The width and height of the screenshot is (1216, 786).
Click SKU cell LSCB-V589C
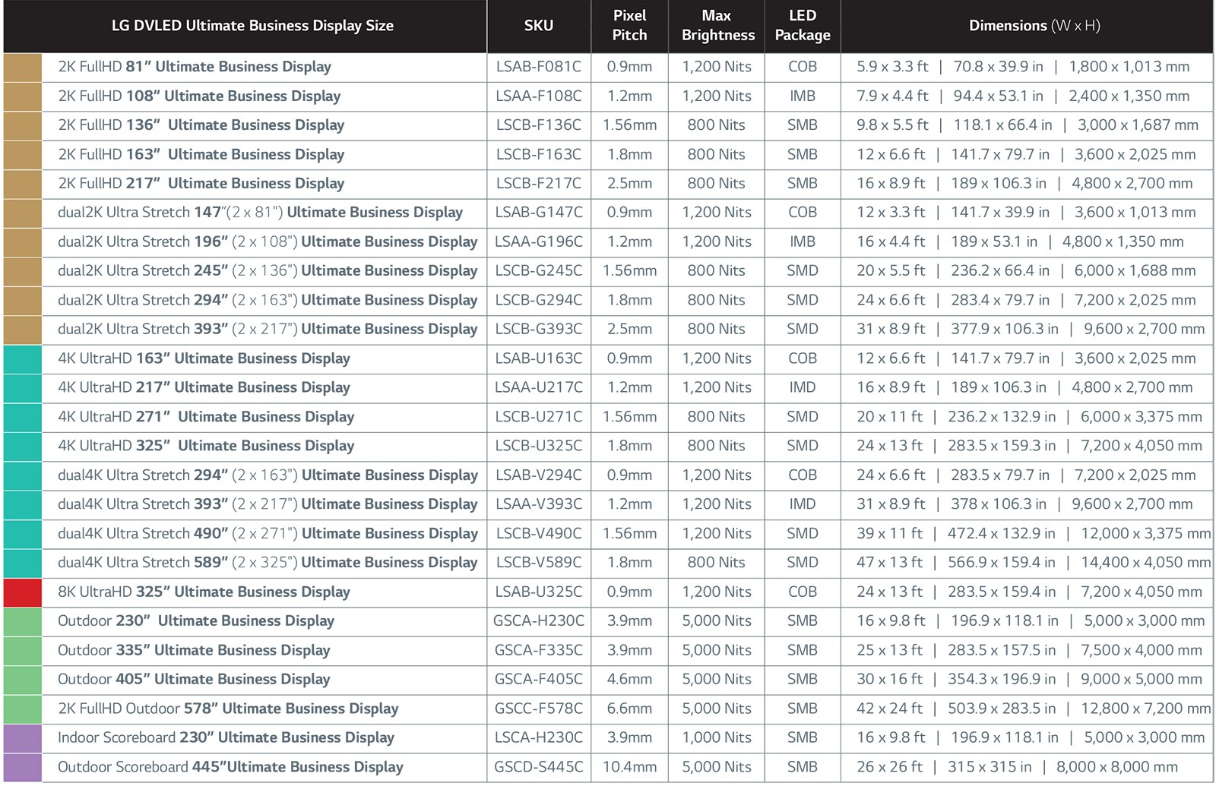tap(539, 563)
